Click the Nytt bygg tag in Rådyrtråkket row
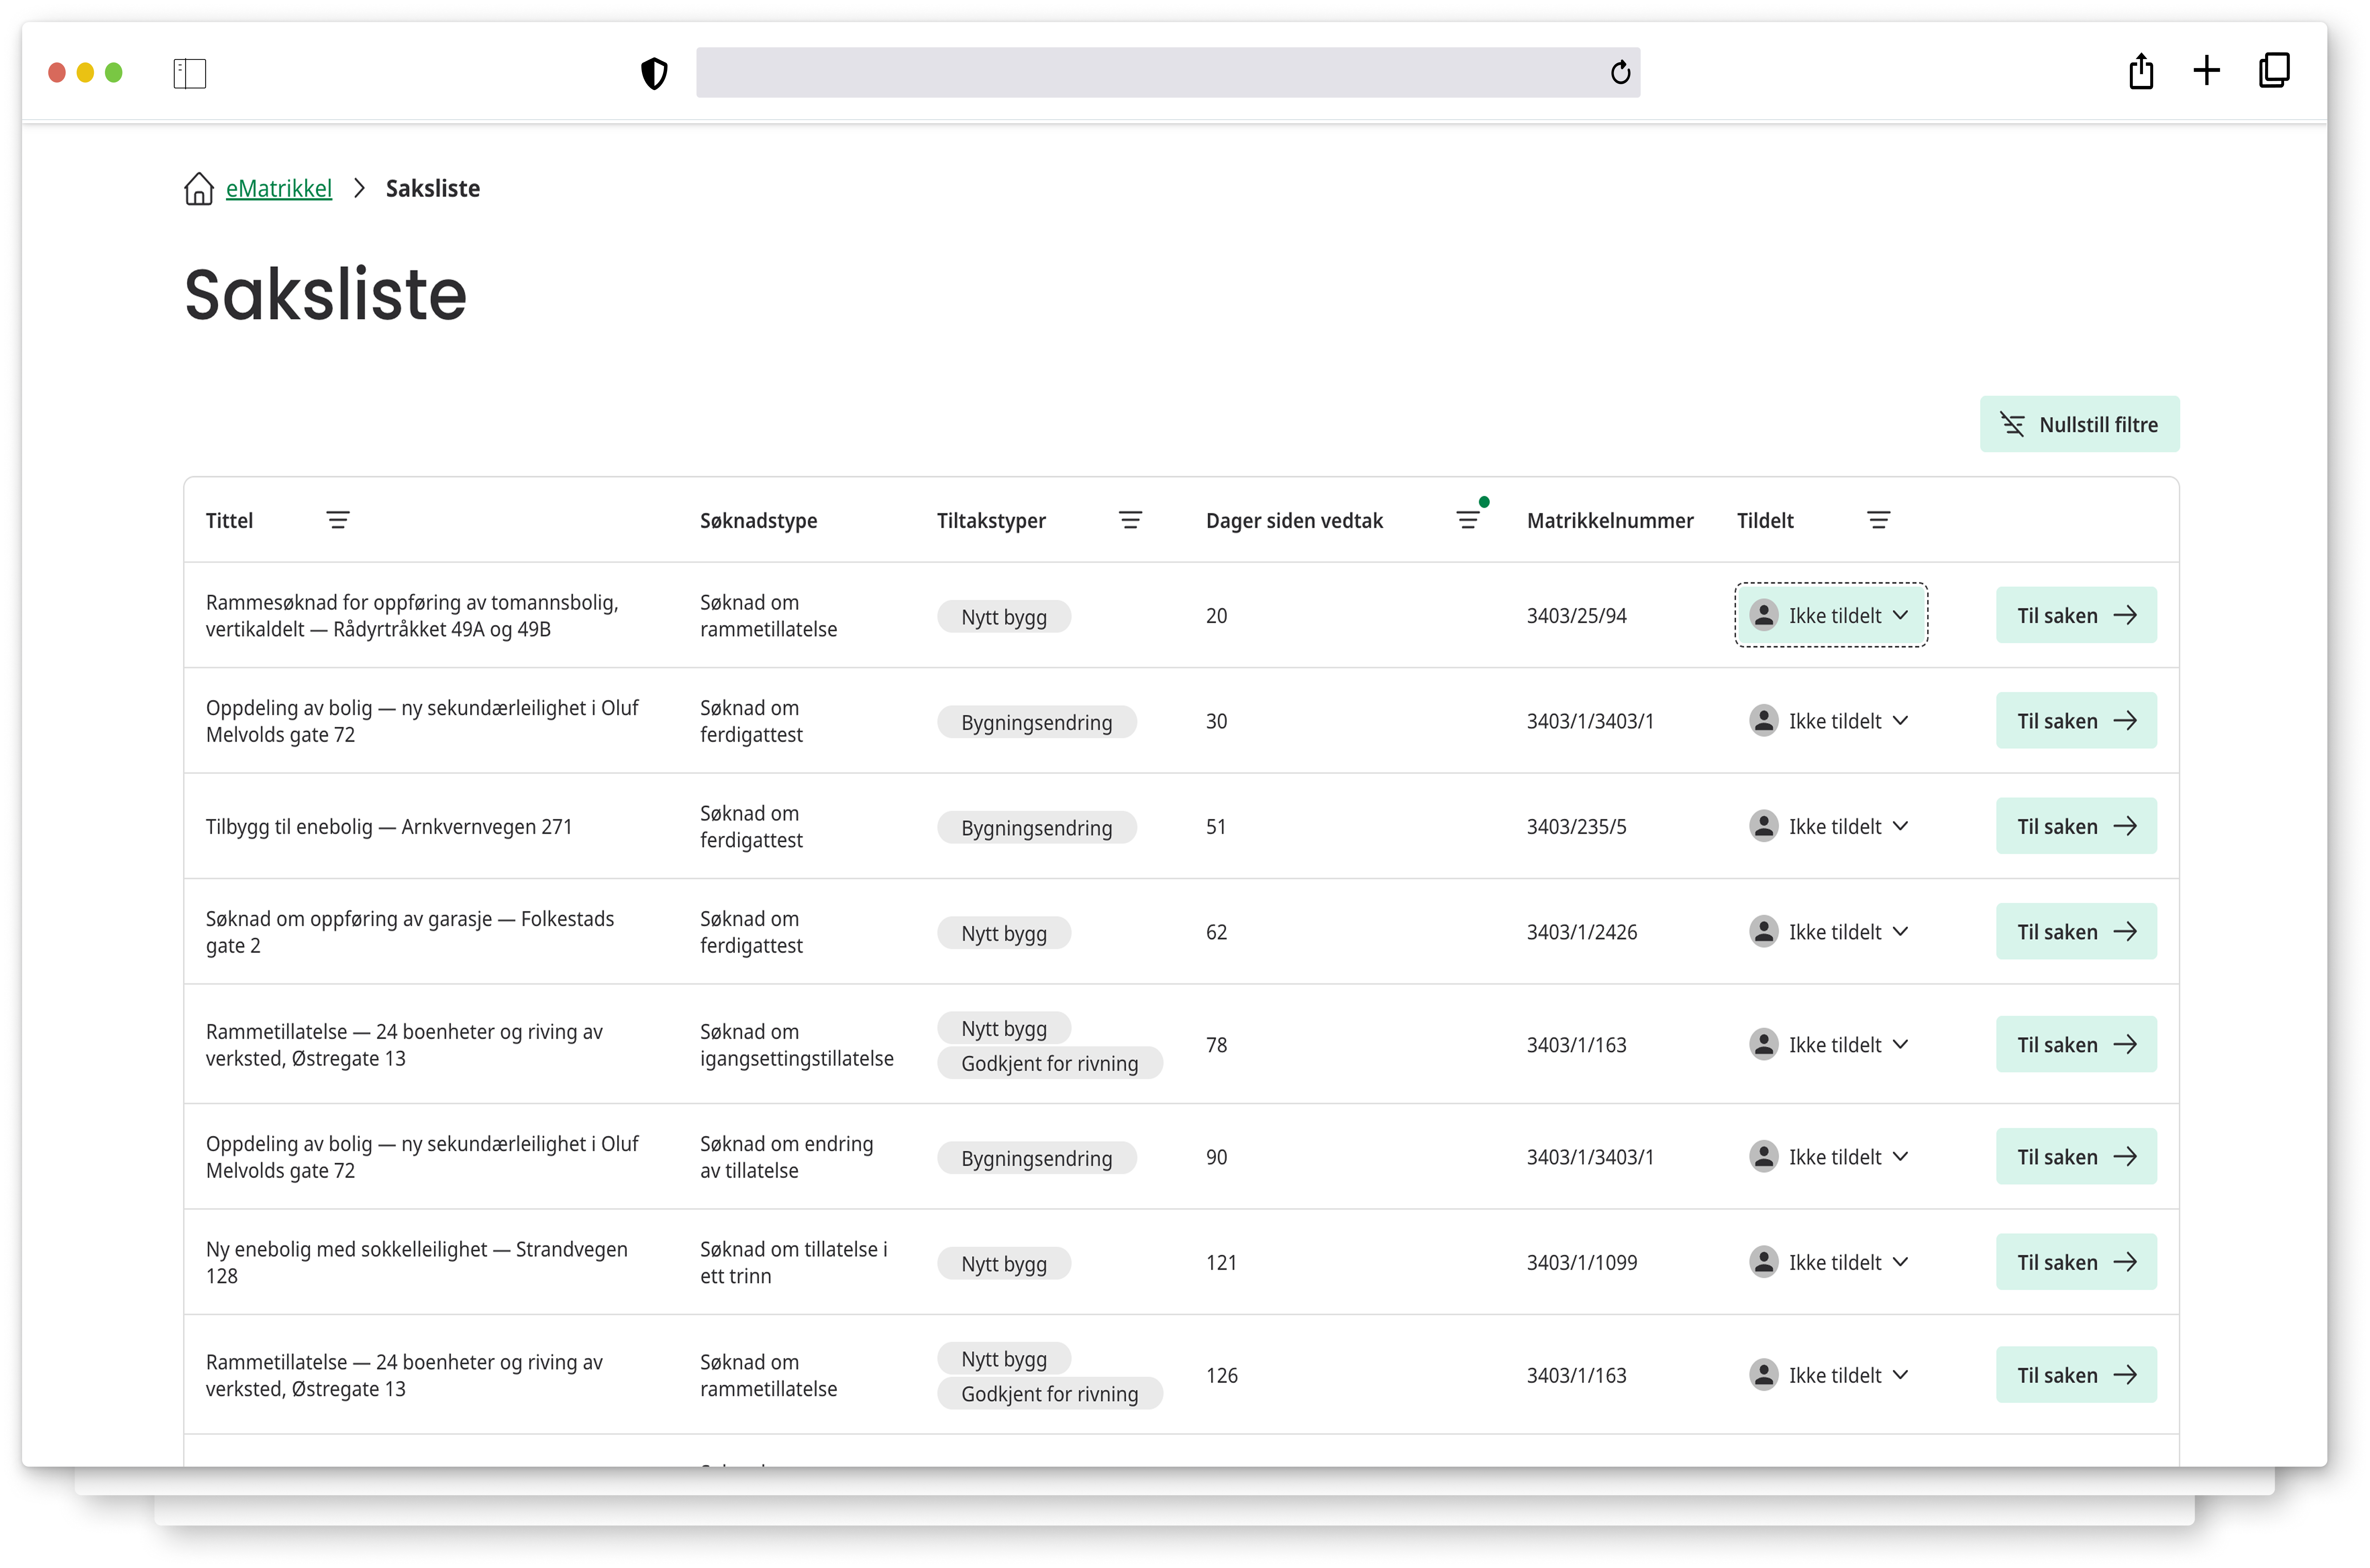 [x=1004, y=617]
